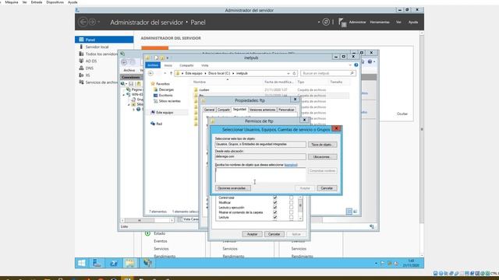Open IIS Manager icon on taskbar
The image size is (499, 280).
147,263
